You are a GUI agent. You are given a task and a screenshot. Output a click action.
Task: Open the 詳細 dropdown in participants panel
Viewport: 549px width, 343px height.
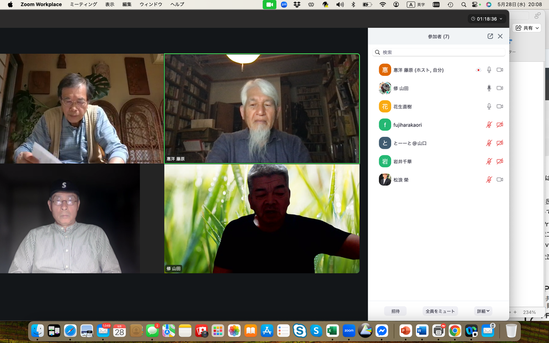tap(483, 311)
